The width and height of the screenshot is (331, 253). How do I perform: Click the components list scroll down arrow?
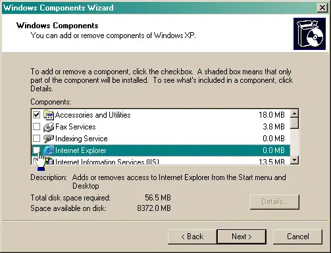pyautogui.click(x=294, y=160)
